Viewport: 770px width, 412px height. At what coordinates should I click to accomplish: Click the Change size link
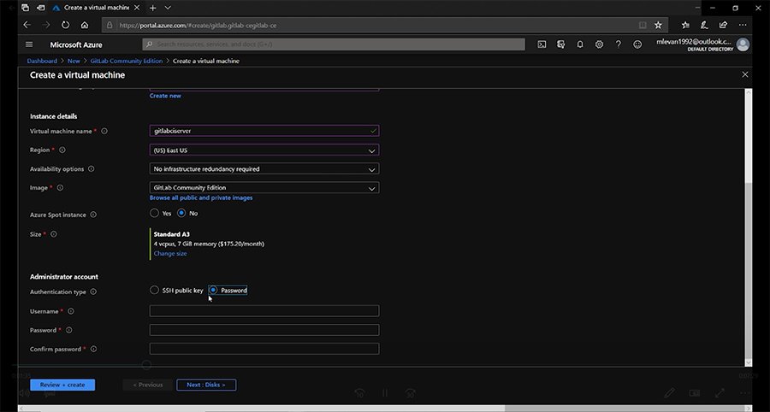(x=170, y=254)
